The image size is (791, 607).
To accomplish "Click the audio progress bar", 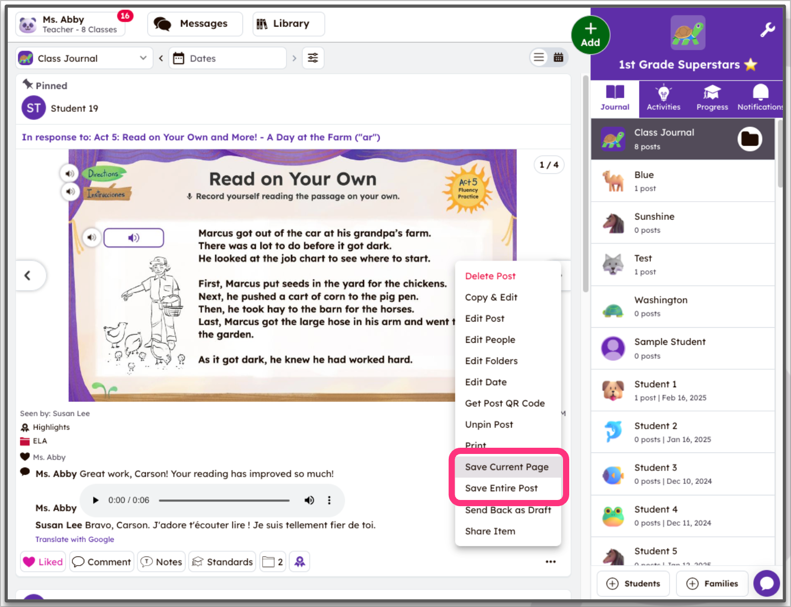I will (x=224, y=500).
